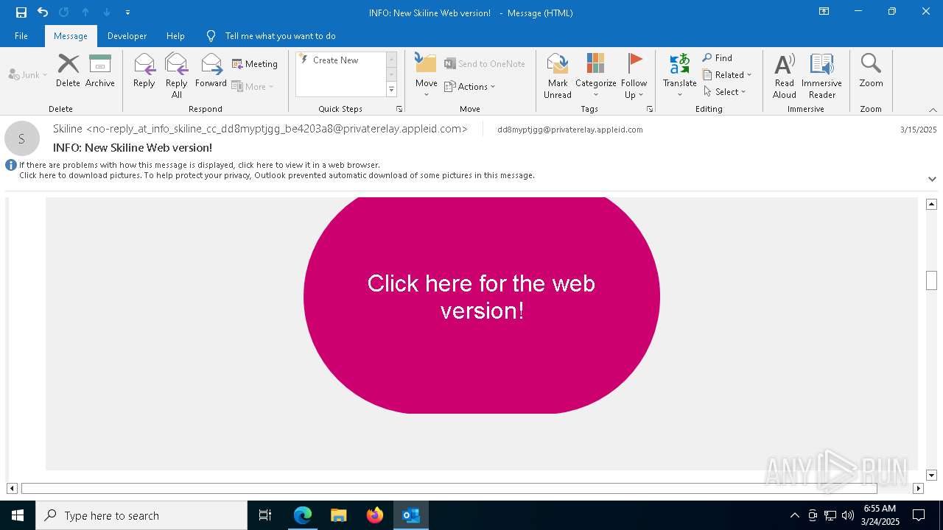943x530 pixels.
Task: Open the Help tab
Action: point(175,36)
